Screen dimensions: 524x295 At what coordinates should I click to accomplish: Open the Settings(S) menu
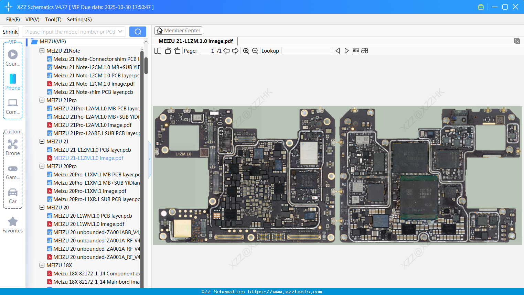click(79, 20)
